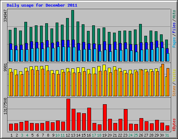Click the 9981 visits axis value
The image size is (178, 139).
pyautogui.click(x=5, y=67)
